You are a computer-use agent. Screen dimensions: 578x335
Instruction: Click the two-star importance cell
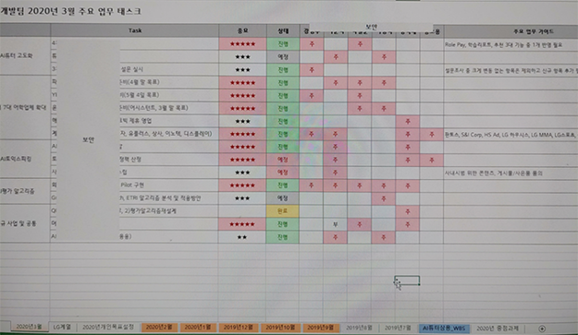click(x=241, y=237)
